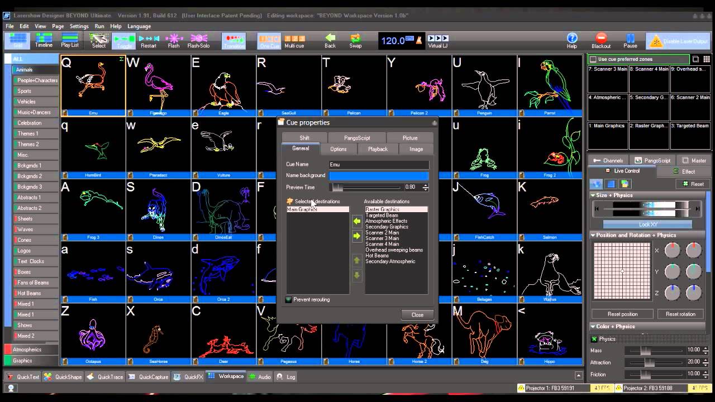Select Targeted Beam in available destinations
The width and height of the screenshot is (715, 402).
click(x=382, y=216)
